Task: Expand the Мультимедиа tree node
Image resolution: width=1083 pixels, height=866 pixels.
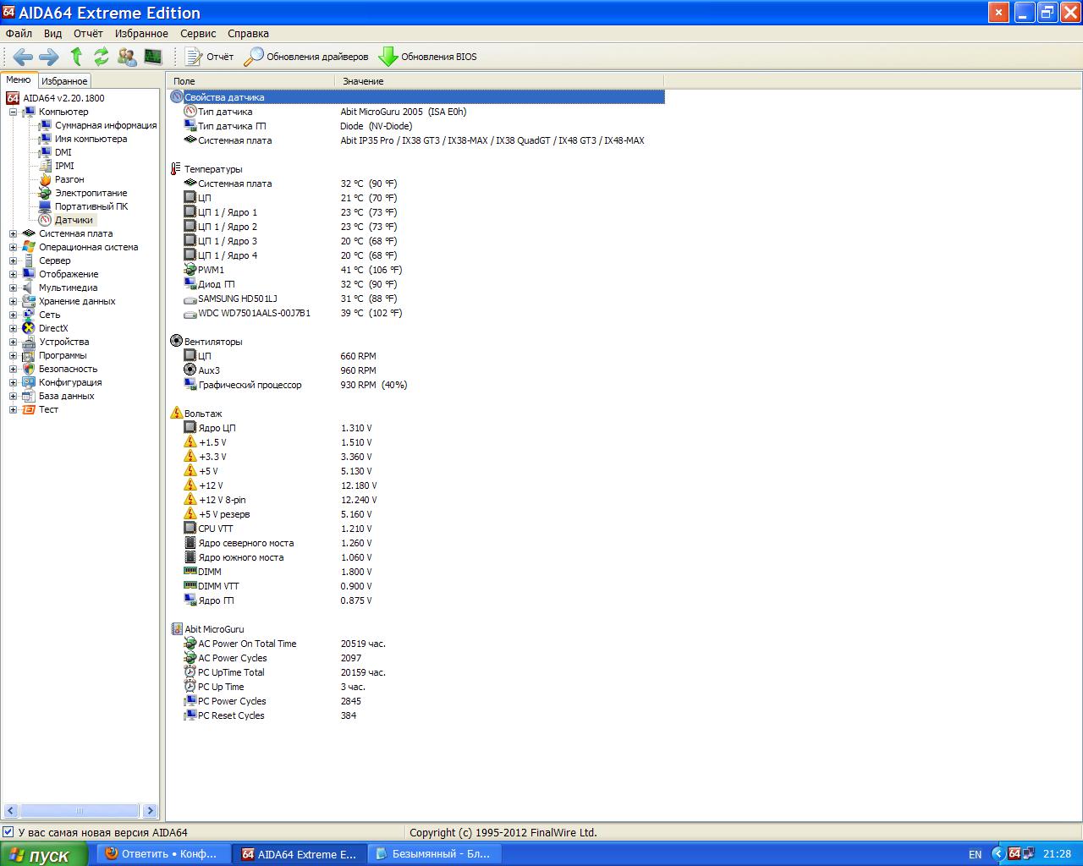Action: pos(13,288)
